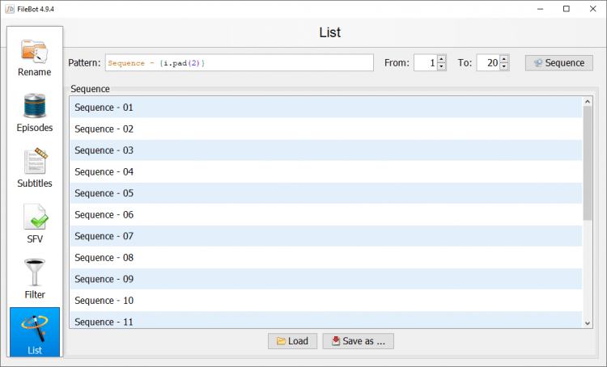Open the Subtitles panel
This screenshot has height=367, width=607.
coord(35,169)
